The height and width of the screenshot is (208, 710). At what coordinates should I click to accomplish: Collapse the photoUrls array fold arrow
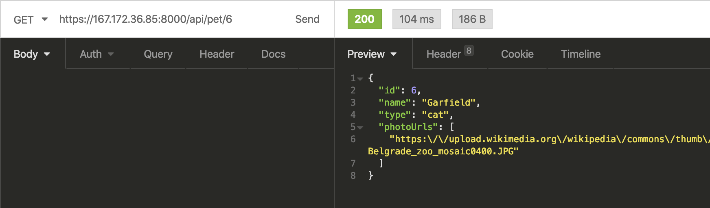[360, 128]
